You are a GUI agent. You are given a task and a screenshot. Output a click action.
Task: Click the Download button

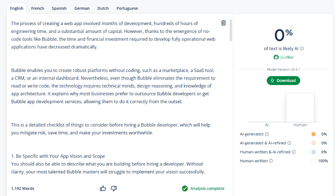(x=283, y=81)
